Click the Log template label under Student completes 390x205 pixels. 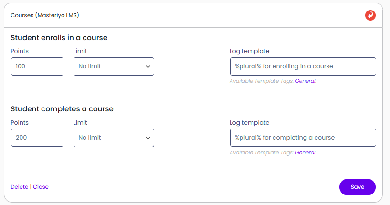pos(249,123)
